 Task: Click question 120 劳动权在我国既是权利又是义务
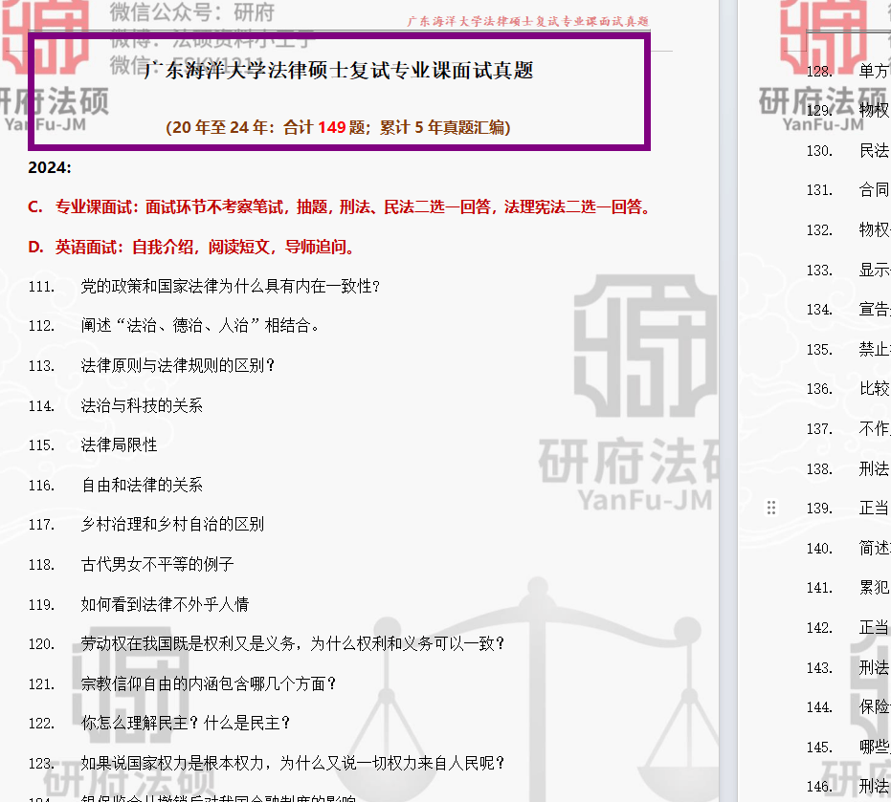coord(267,643)
